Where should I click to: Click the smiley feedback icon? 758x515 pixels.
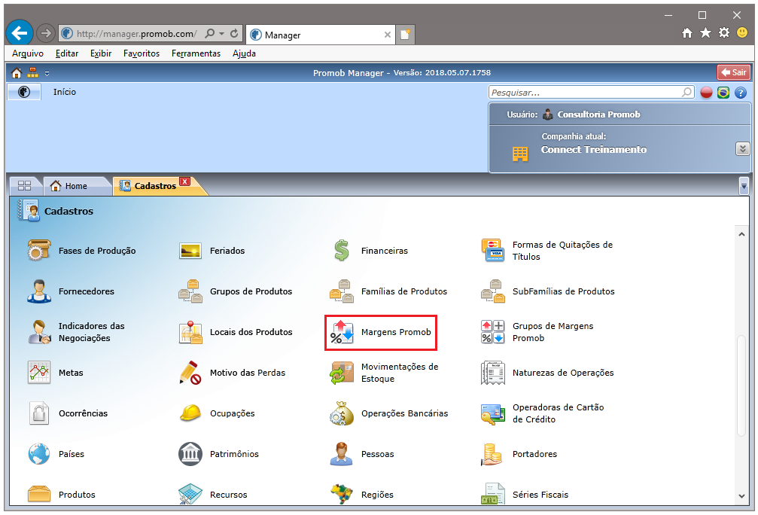pyautogui.click(x=742, y=33)
